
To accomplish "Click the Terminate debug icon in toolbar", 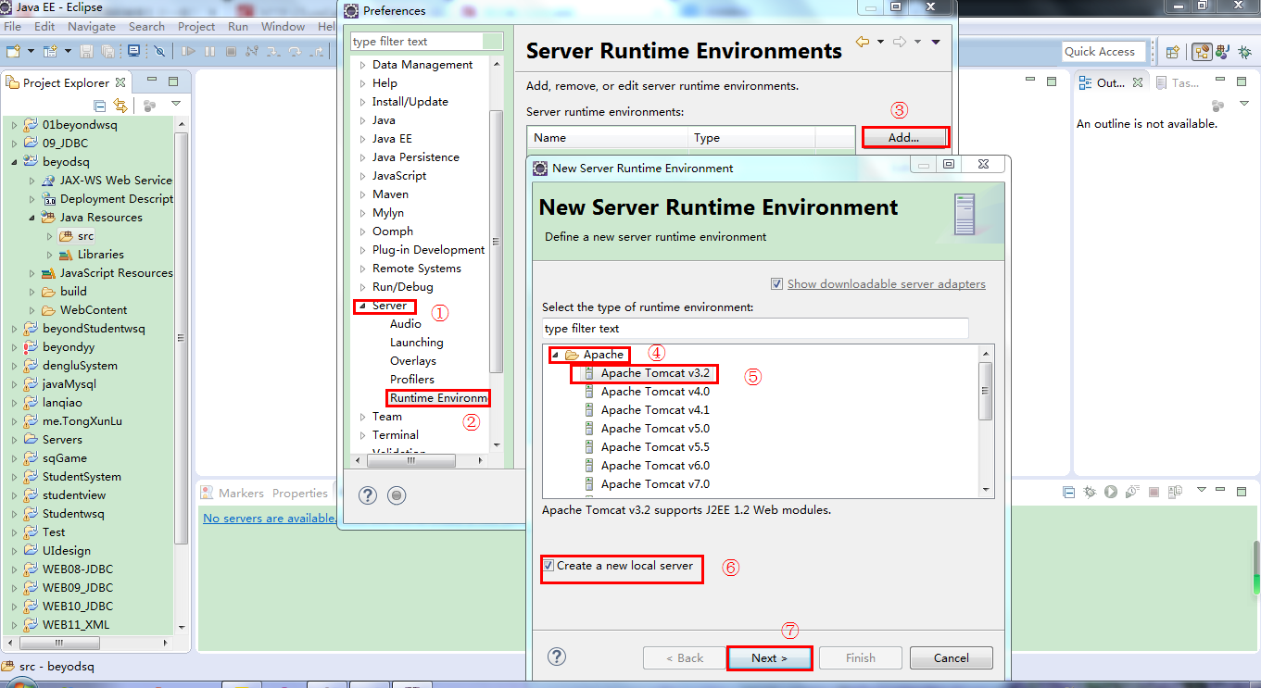I will click(230, 52).
